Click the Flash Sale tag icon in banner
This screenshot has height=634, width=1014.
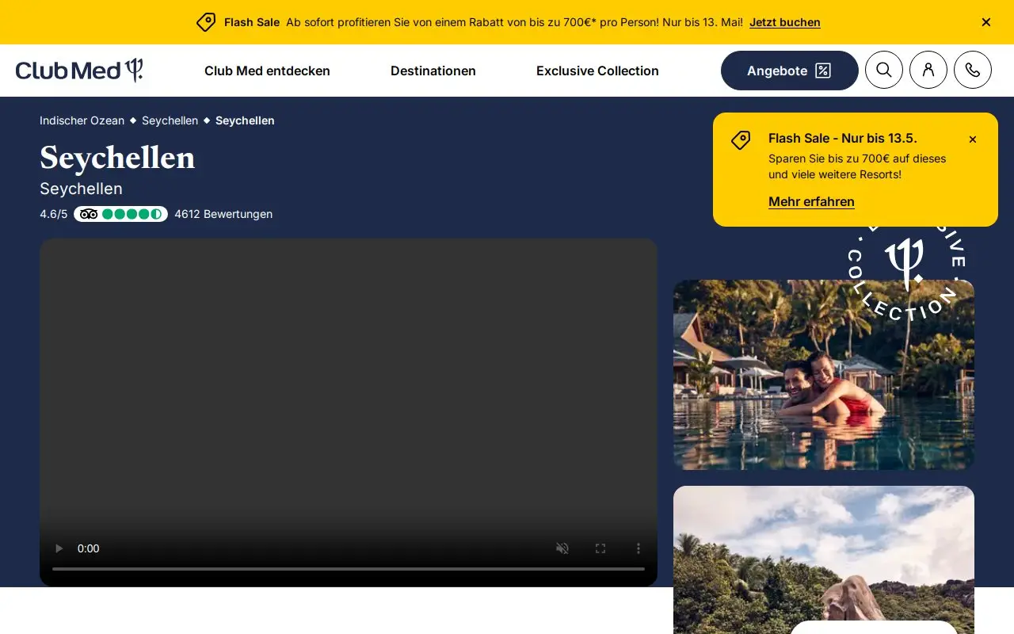pos(206,22)
